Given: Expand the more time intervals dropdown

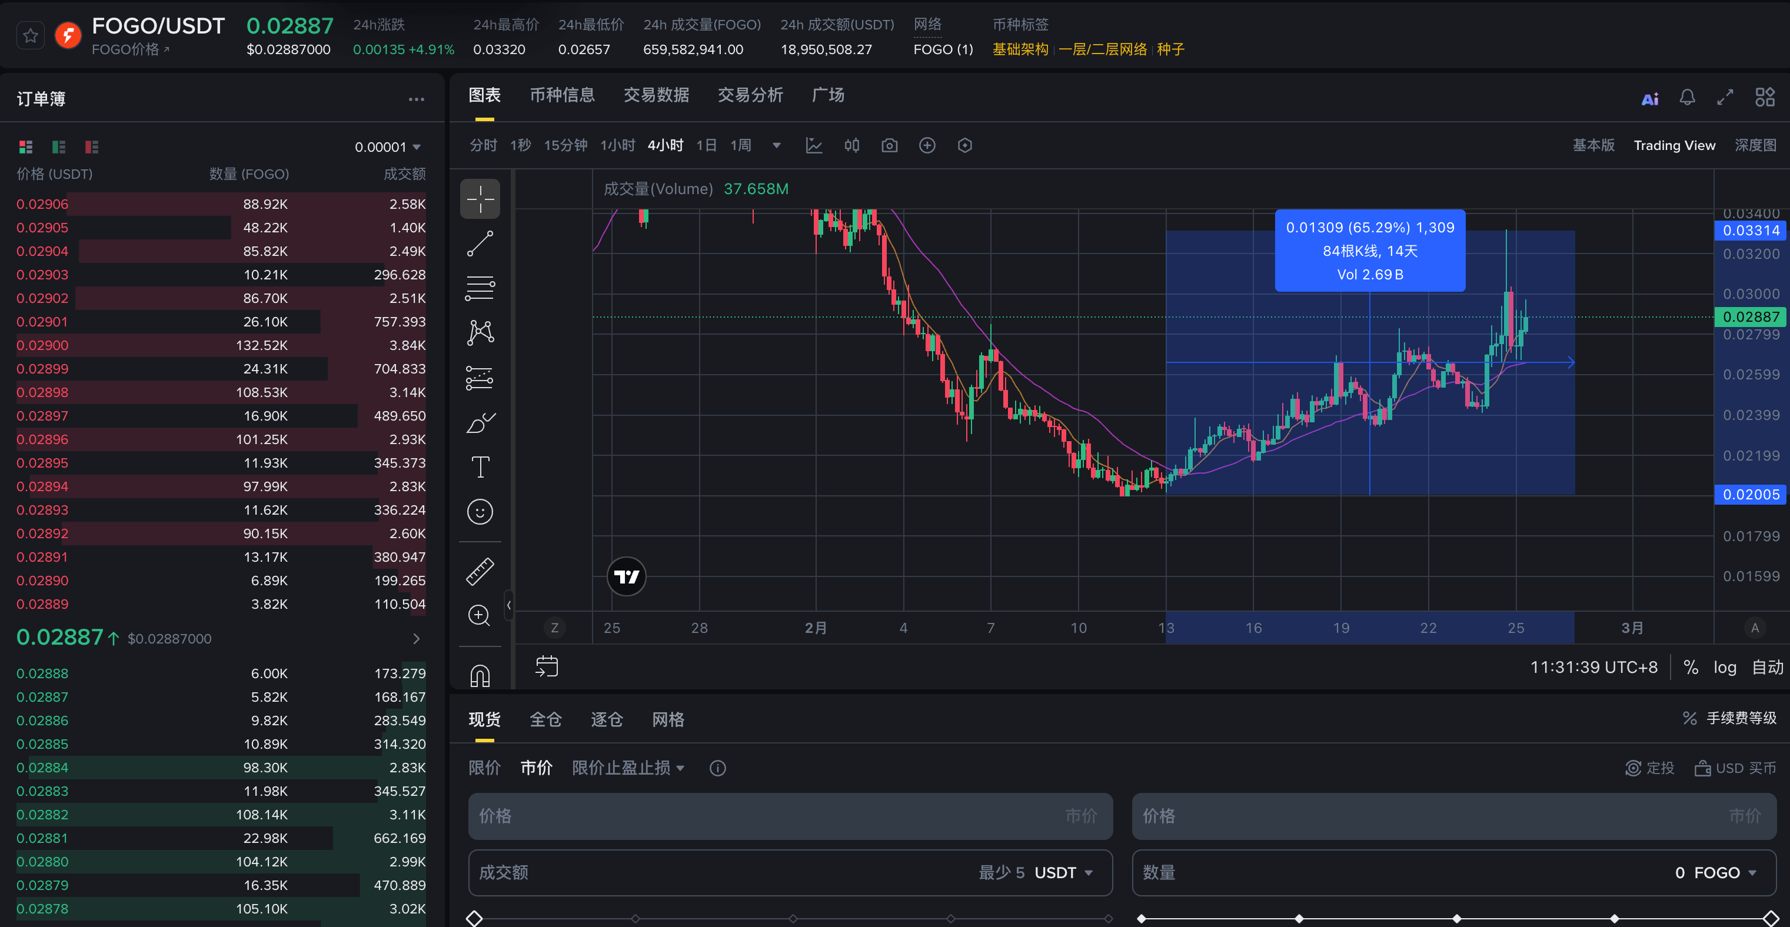Looking at the screenshot, I should [x=776, y=146].
